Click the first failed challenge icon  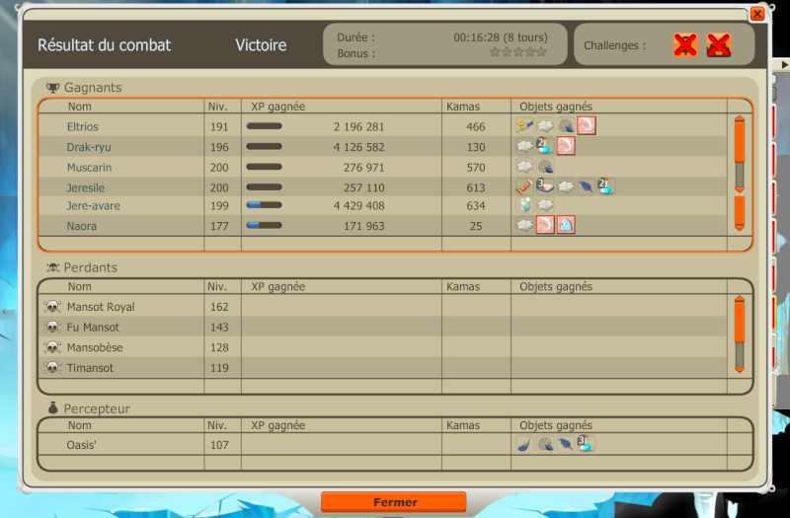[x=685, y=45]
